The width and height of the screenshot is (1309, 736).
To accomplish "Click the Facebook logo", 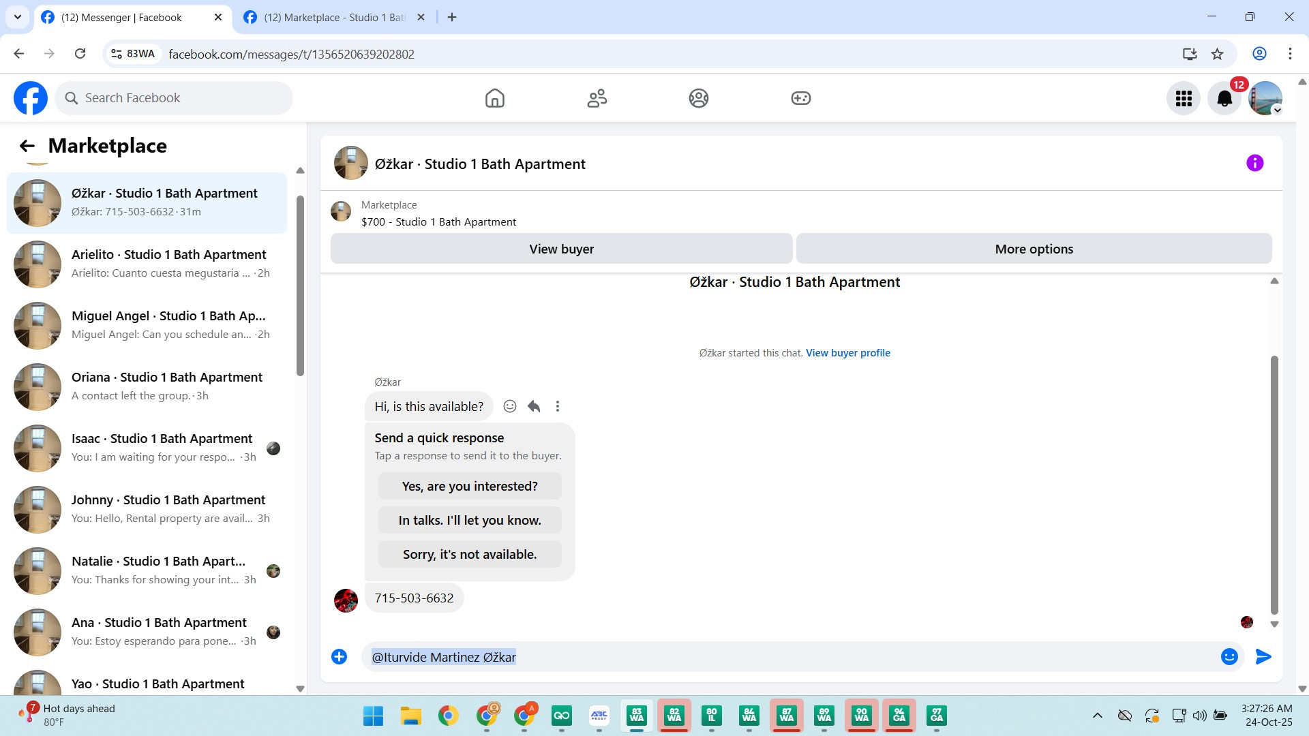I will click(31, 98).
